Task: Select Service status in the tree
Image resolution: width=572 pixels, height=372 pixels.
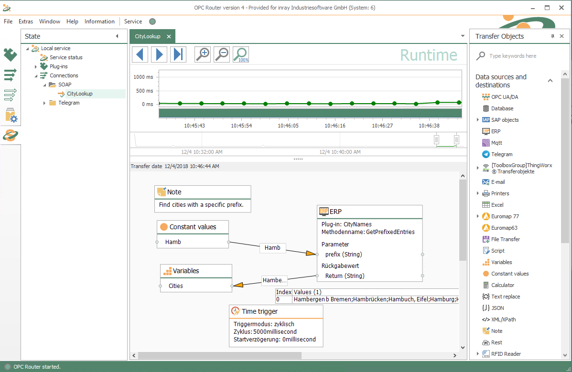Action: [66, 57]
